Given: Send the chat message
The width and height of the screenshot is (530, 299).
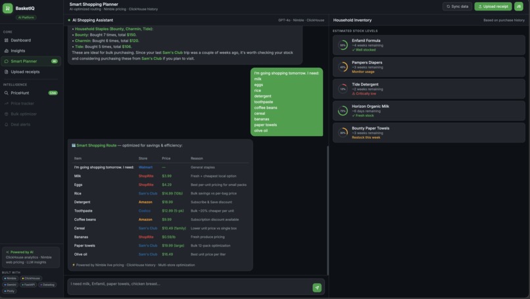Looking at the screenshot, I should [x=317, y=288].
